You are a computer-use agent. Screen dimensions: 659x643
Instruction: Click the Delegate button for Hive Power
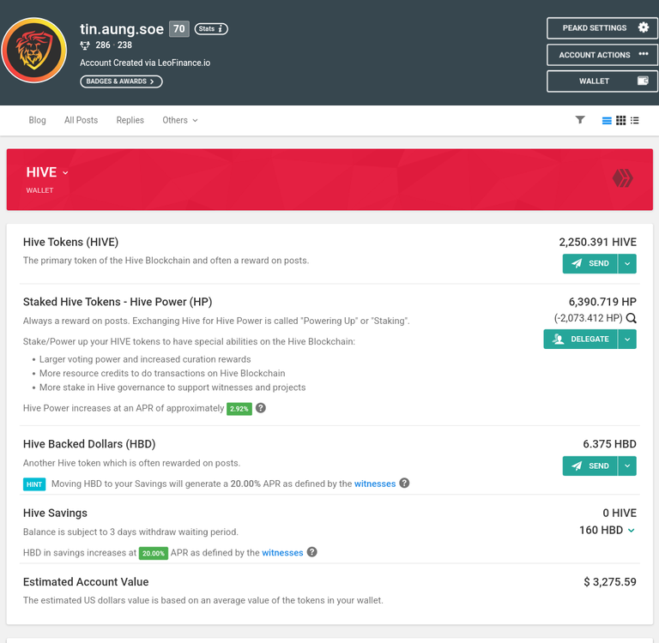pos(580,339)
